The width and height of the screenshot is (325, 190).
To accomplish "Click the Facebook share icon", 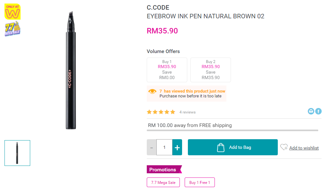I will (x=318, y=111).
